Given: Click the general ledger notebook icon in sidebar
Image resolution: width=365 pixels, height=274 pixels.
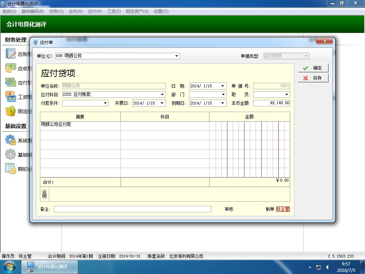Looking at the screenshot, I should tap(10, 54).
